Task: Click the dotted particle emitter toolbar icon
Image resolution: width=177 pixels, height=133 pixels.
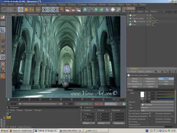Action: pyautogui.click(x=118, y=10)
